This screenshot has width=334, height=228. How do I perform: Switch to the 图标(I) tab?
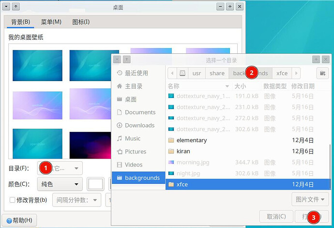tap(80, 22)
